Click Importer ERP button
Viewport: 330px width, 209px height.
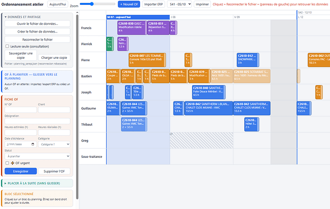[154, 4]
